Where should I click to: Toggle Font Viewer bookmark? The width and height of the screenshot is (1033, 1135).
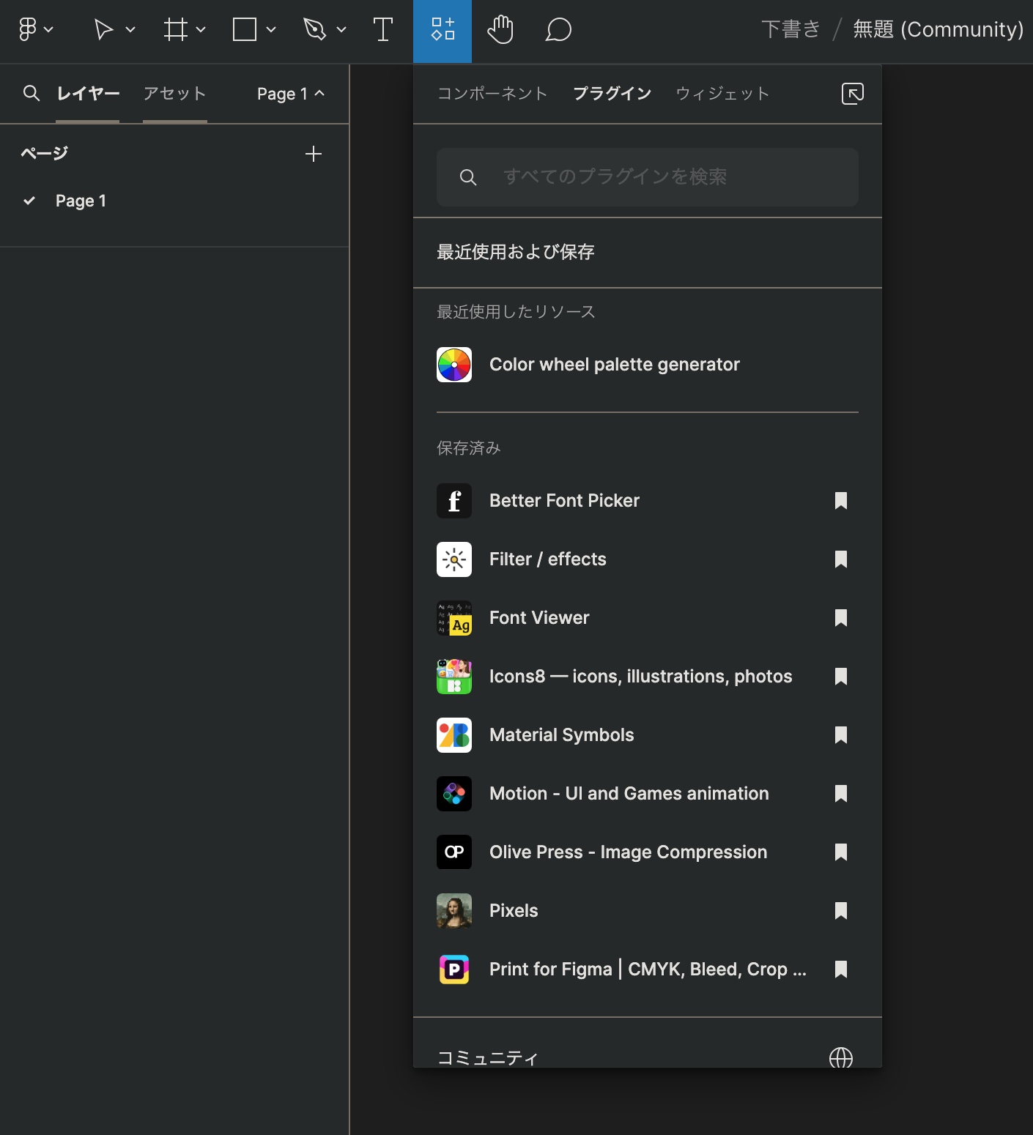(x=841, y=618)
